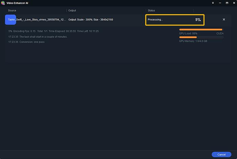Click the 5% progress percentage

pyautogui.click(x=198, y=20)
